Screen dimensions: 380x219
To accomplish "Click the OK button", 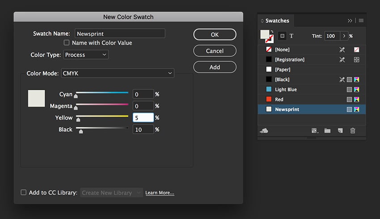I will [x=215, y=35].
